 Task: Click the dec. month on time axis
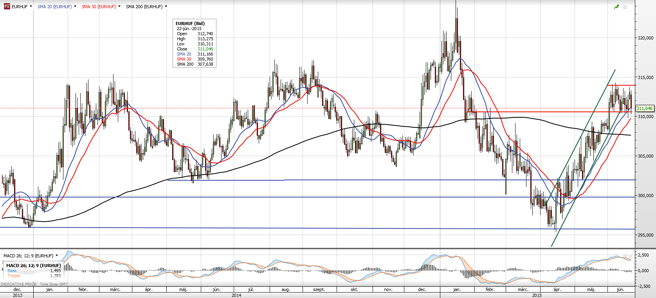(x=17, y=289)
